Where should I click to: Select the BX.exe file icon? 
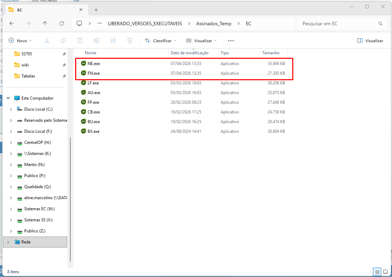click(x=83, y=131)
